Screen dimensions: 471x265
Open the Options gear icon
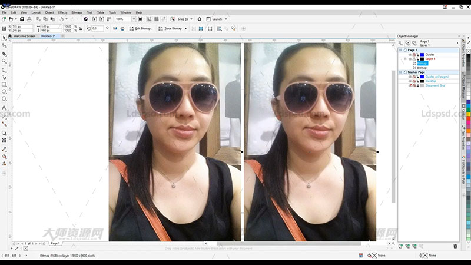(x=199, y=19)
